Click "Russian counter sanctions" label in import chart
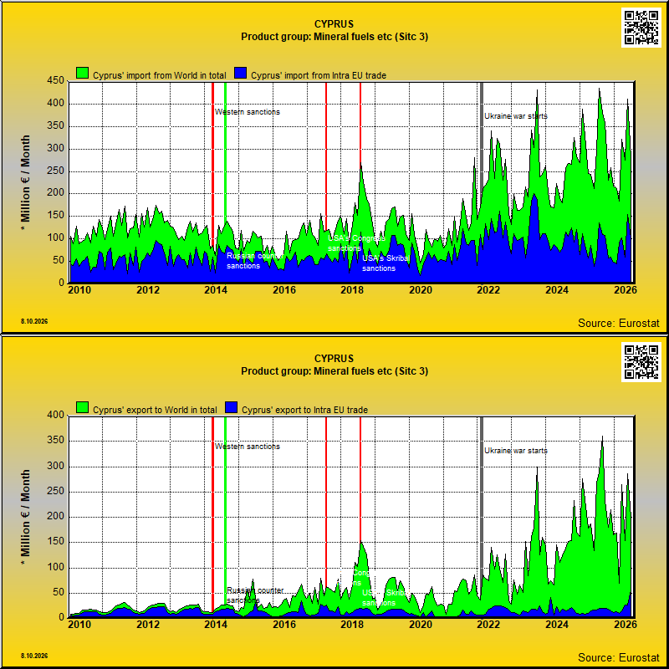Screen dimensions: 669x669 click(255, 261)
